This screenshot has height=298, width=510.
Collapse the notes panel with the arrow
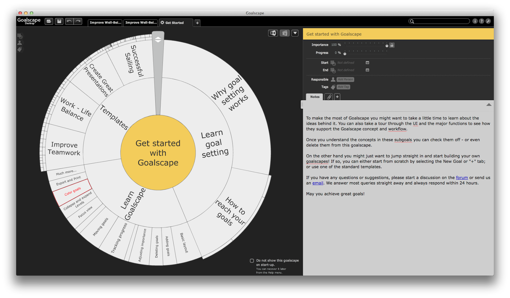tap(489, 104)
